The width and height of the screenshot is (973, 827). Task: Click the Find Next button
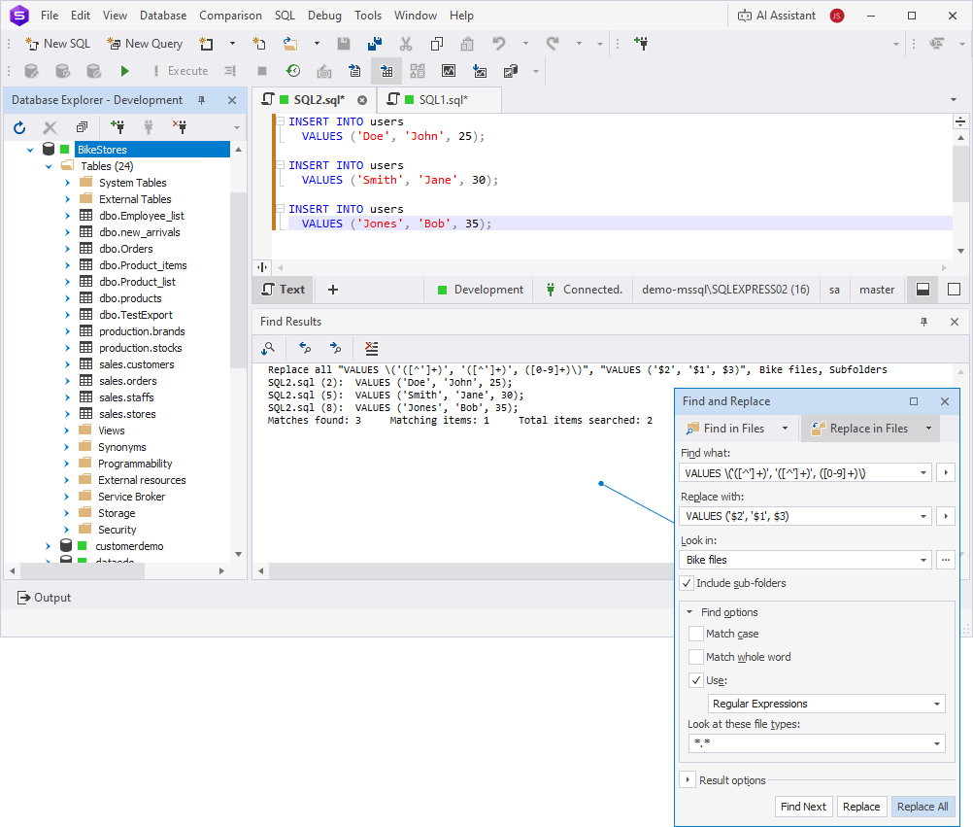pos(803,807)
